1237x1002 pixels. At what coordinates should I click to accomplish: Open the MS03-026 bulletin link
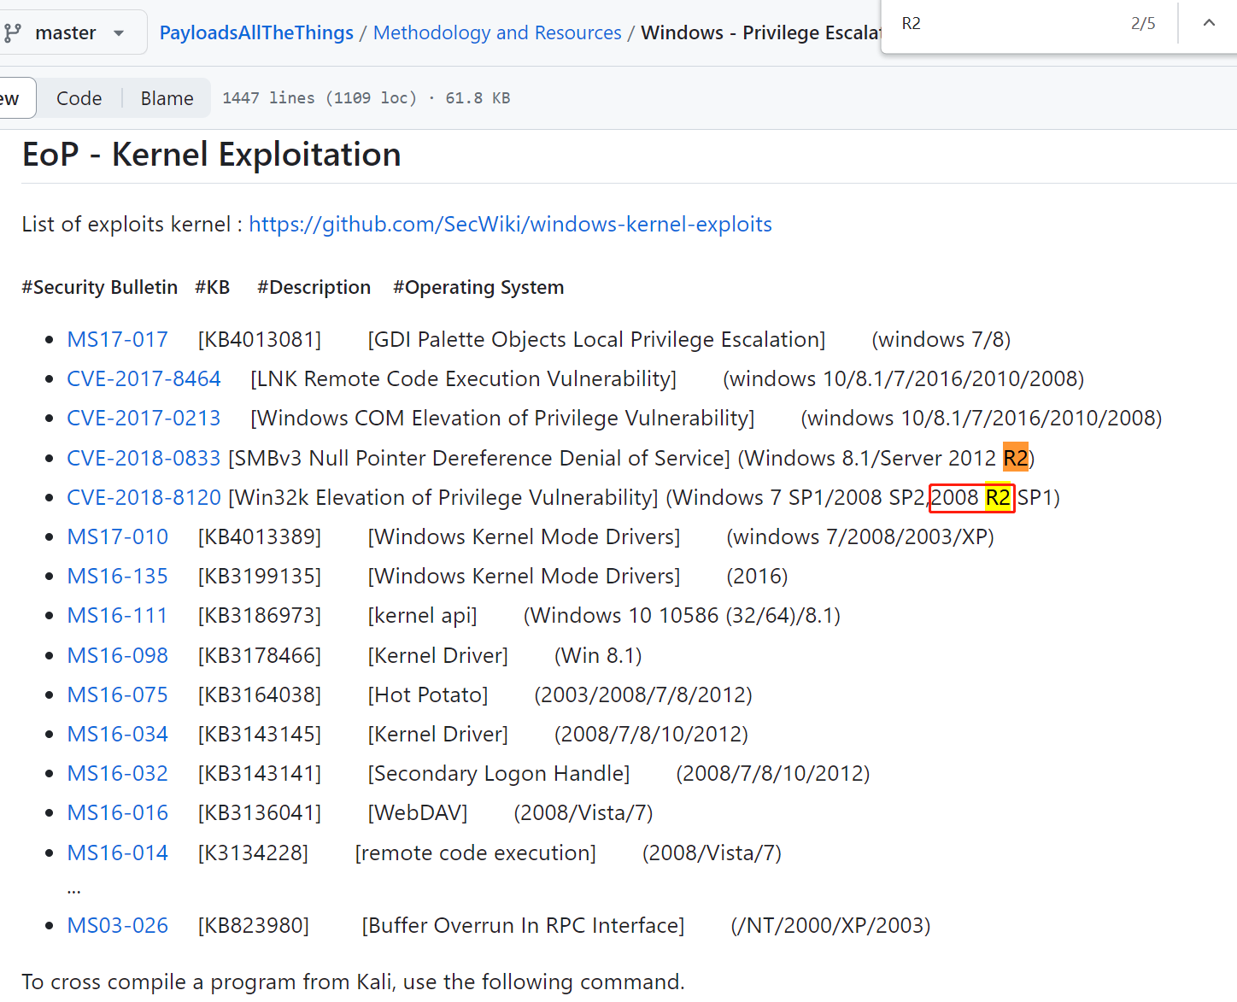117,925
